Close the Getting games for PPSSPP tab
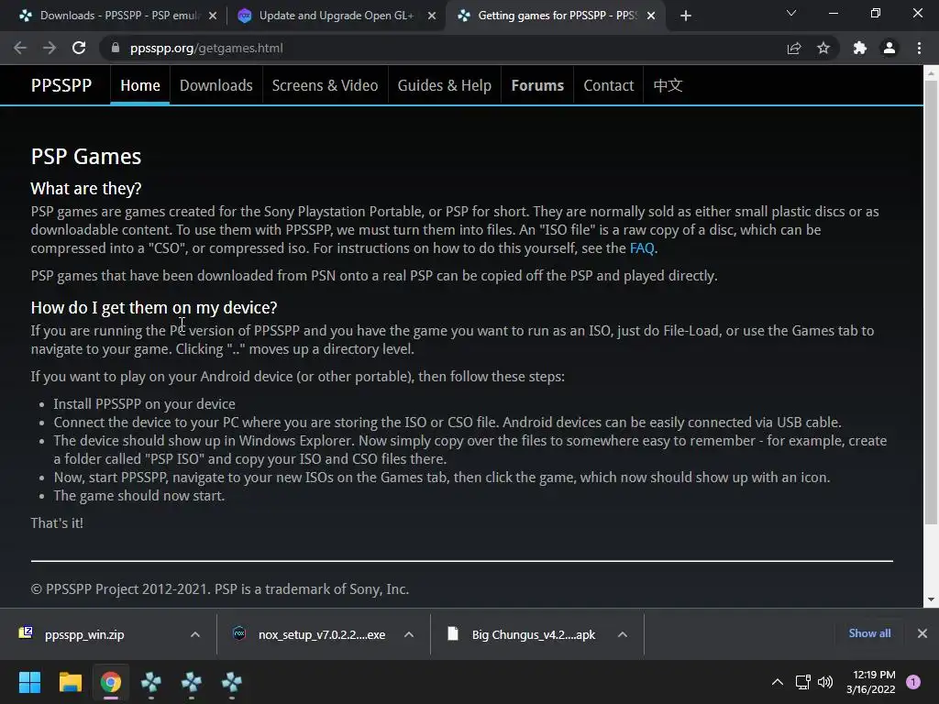The height and width of the screenshot is (704, 939). (x=651, y=16)
